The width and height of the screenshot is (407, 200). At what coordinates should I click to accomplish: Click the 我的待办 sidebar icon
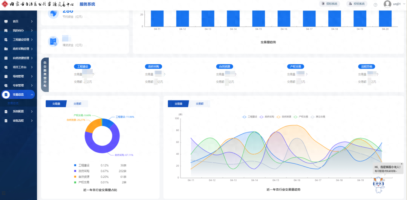[x=6, y=30]
